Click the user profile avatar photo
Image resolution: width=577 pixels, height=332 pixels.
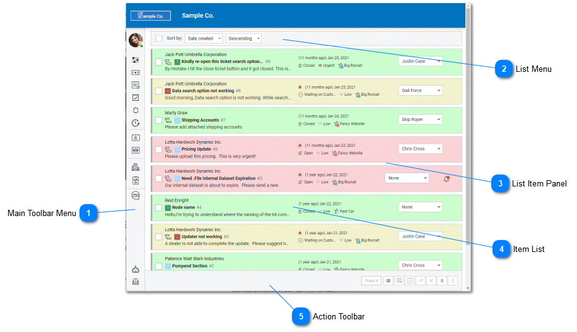point(136,40)
